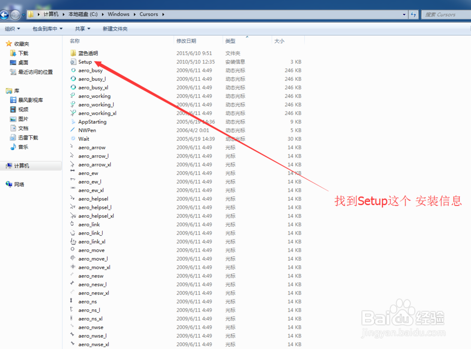Select the aero_working_xl cursor icon
This screenshot has height=349, width=471.
(x=73, y=113)
